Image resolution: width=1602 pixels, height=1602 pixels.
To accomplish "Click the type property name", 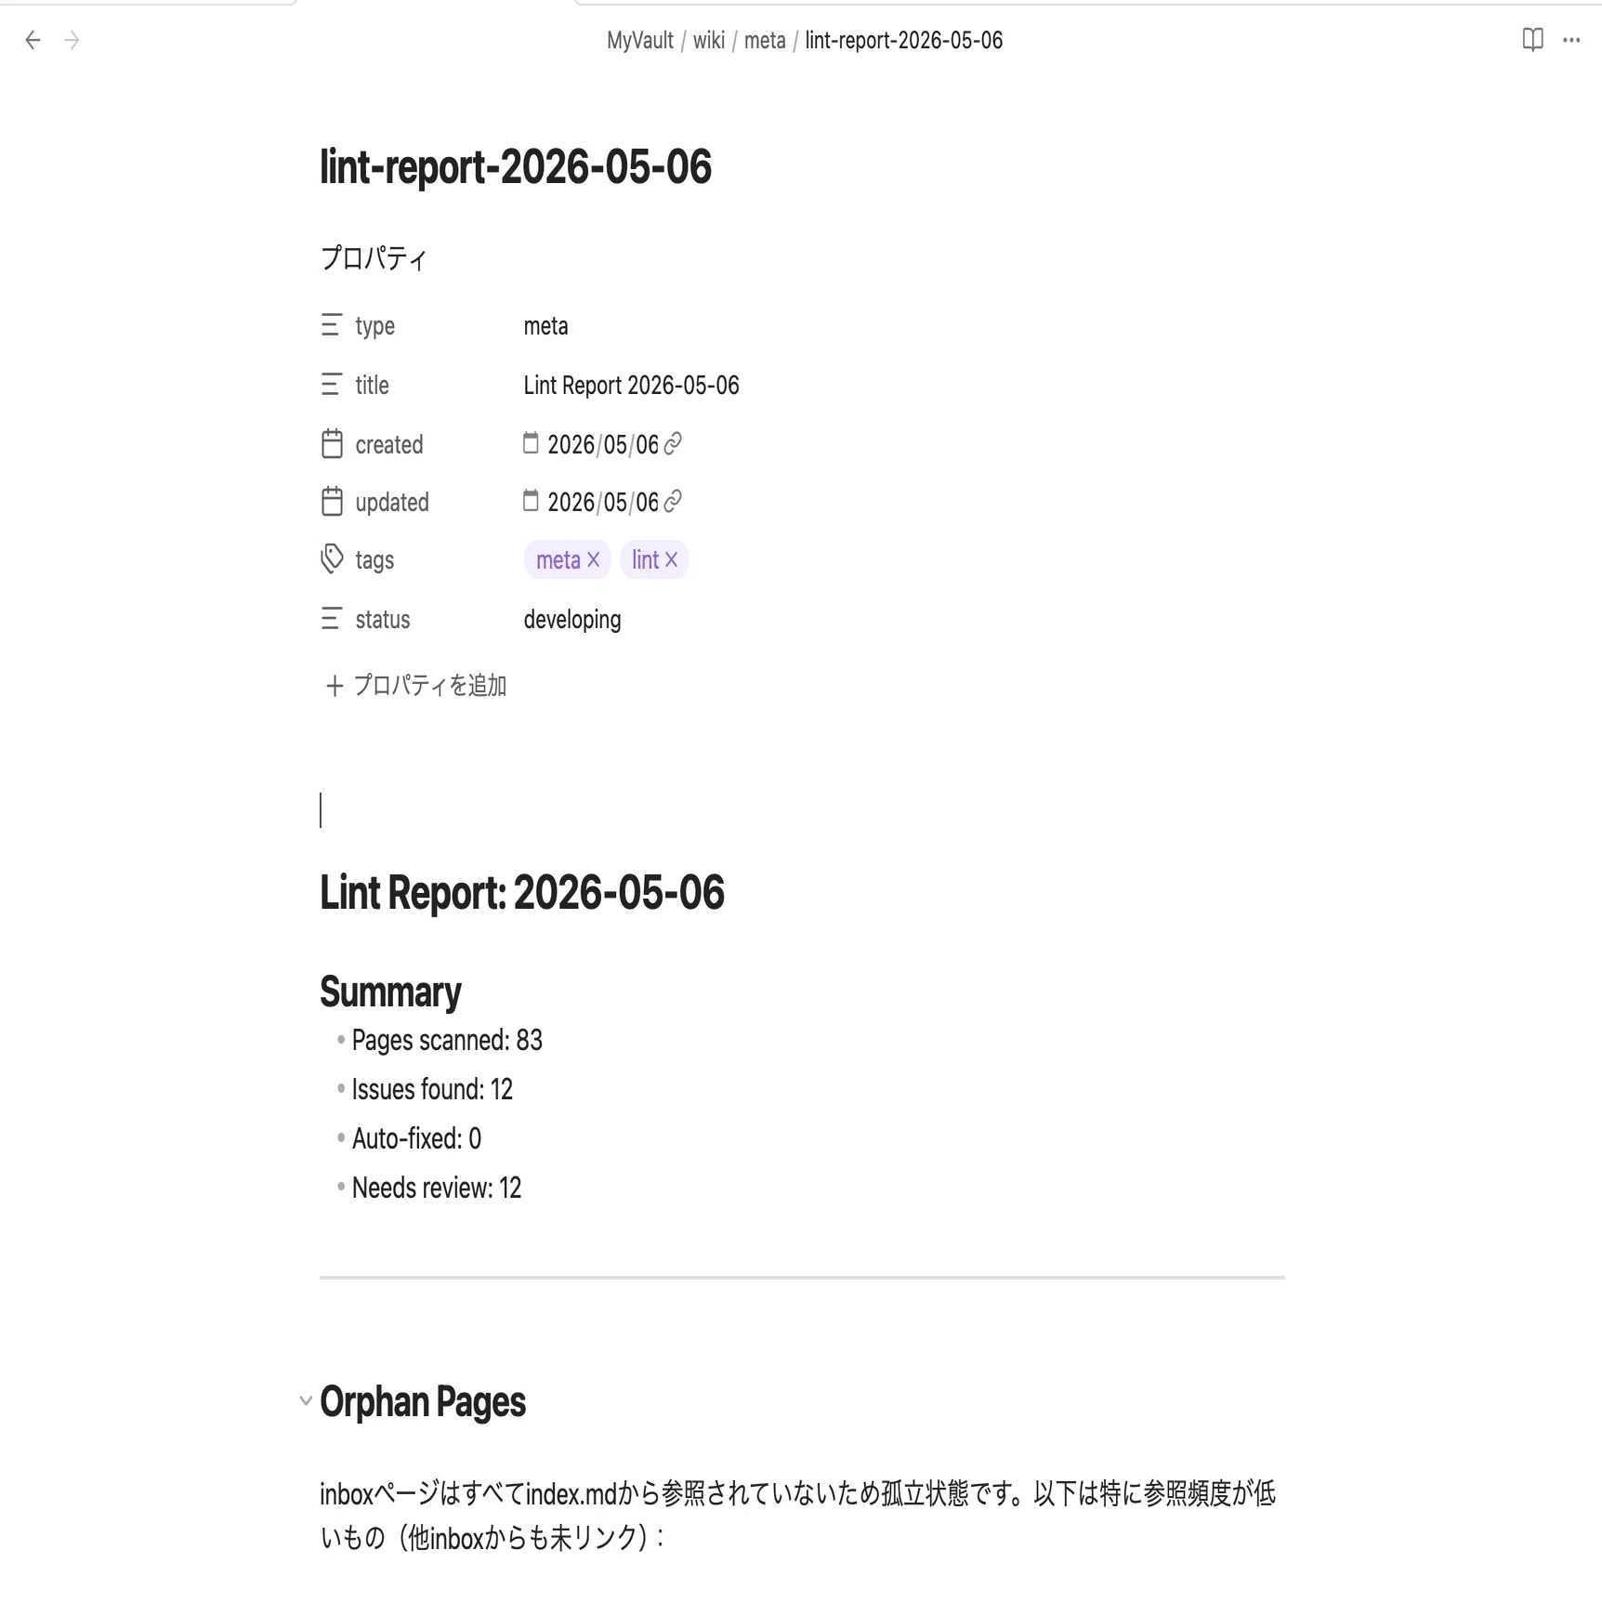I will [374, 326].
